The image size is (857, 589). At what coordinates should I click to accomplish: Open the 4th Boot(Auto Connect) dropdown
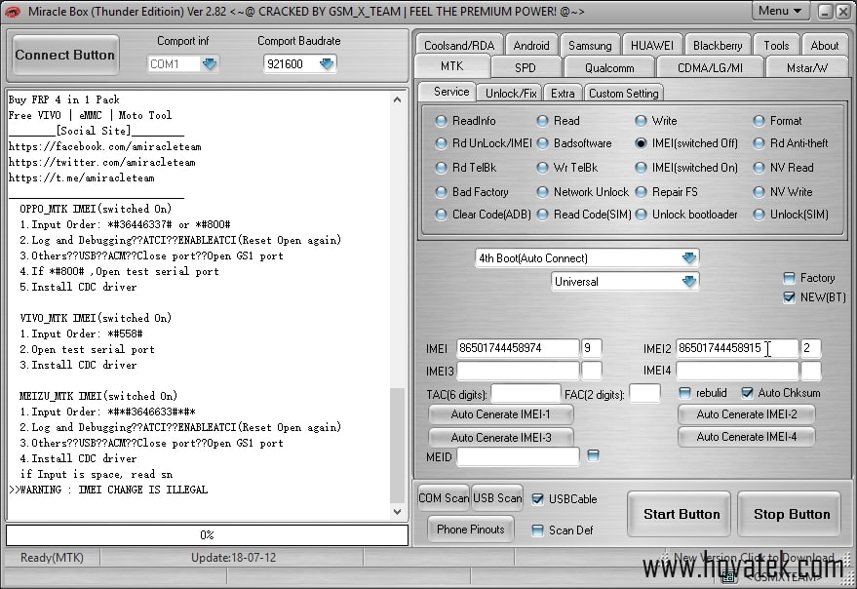689,257
